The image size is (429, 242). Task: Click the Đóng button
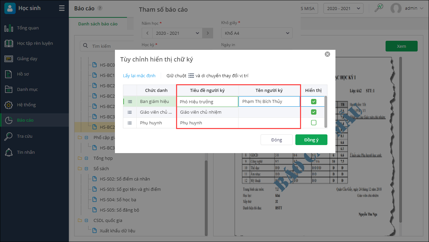(x=277, y=140)
